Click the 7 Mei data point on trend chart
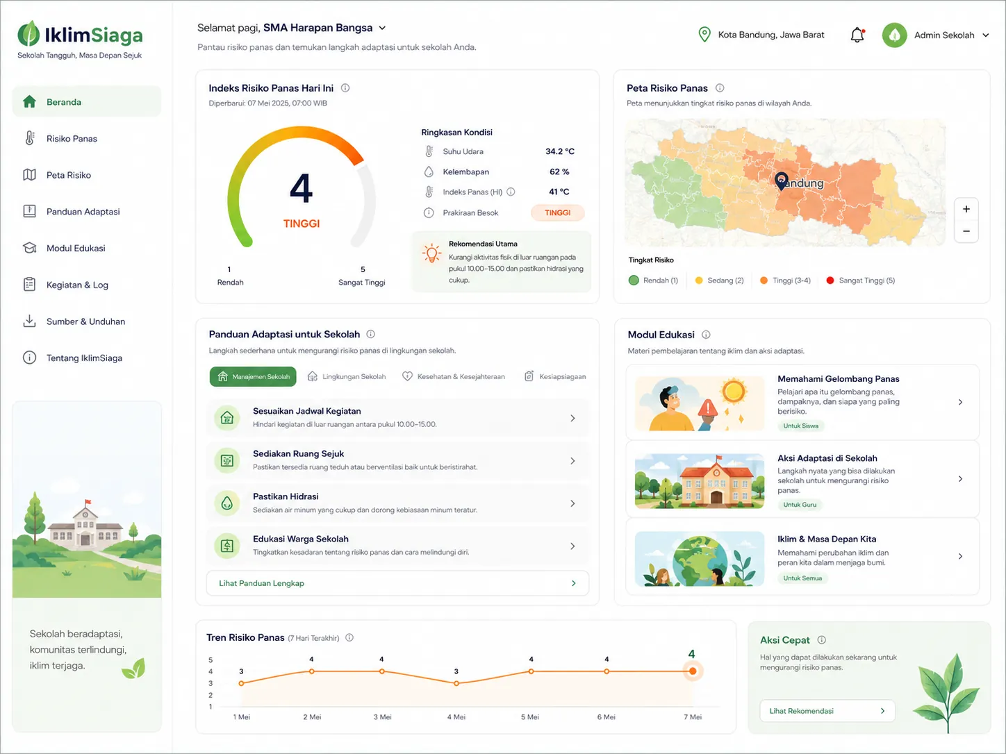The width and height of the screenshot is (1006, 754). (692, 671)
